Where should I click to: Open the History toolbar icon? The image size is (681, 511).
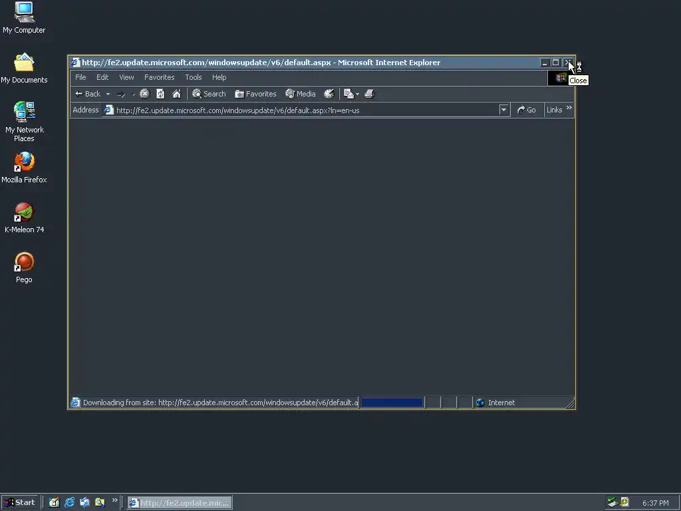tap(329, 94)
